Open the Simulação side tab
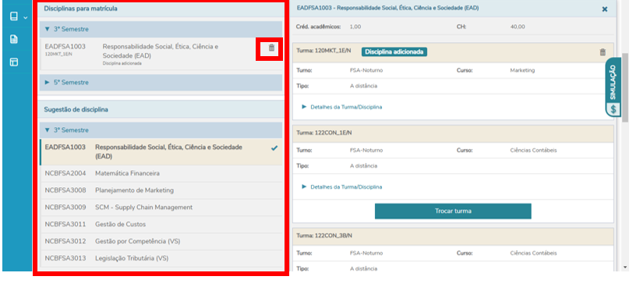Viewport: 633px width, 287px height. pyautogui.click(x=614, y=87)
